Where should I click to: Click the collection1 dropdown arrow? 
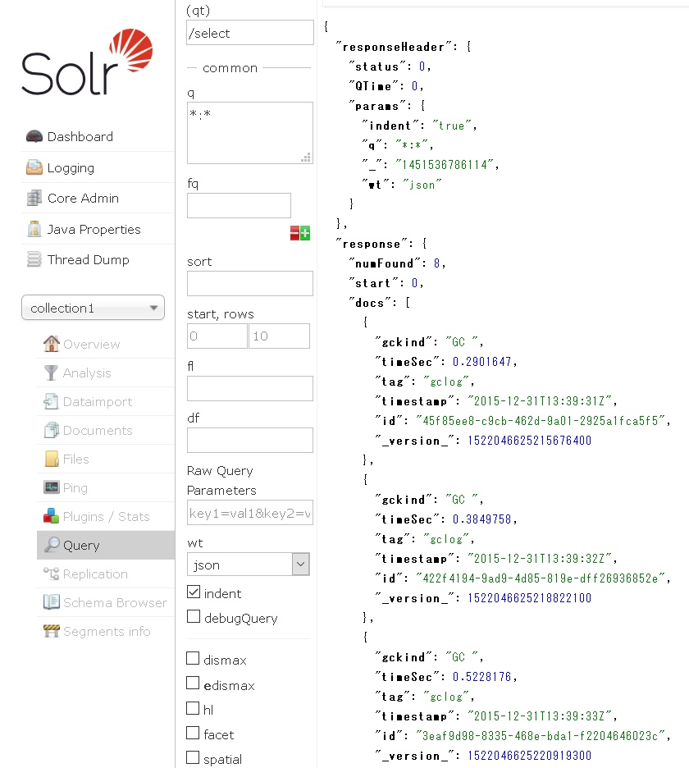(x=156, y=308)
